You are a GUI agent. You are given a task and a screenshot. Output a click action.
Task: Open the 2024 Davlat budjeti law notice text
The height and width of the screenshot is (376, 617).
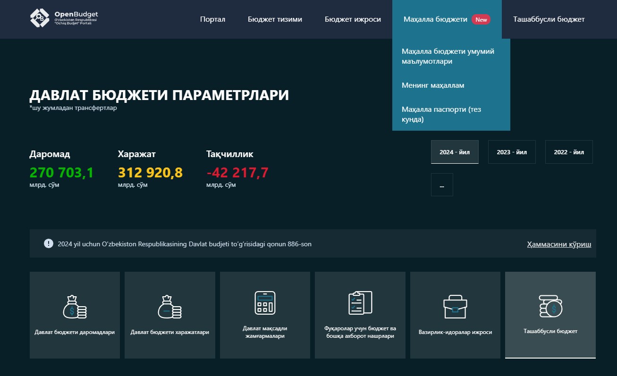pos(185,244)
